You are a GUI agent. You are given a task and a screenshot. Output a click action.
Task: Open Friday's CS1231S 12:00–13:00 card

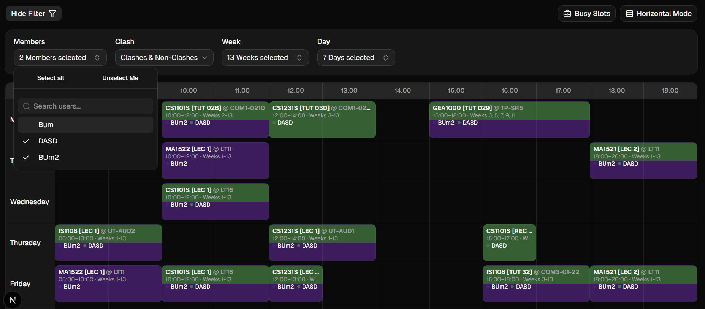coord(296,284)
